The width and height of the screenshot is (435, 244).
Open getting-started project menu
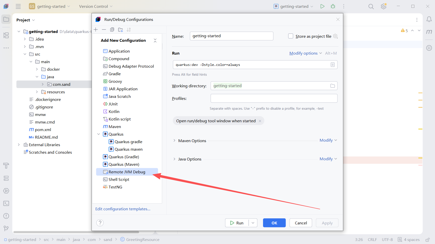coord(50,6)
